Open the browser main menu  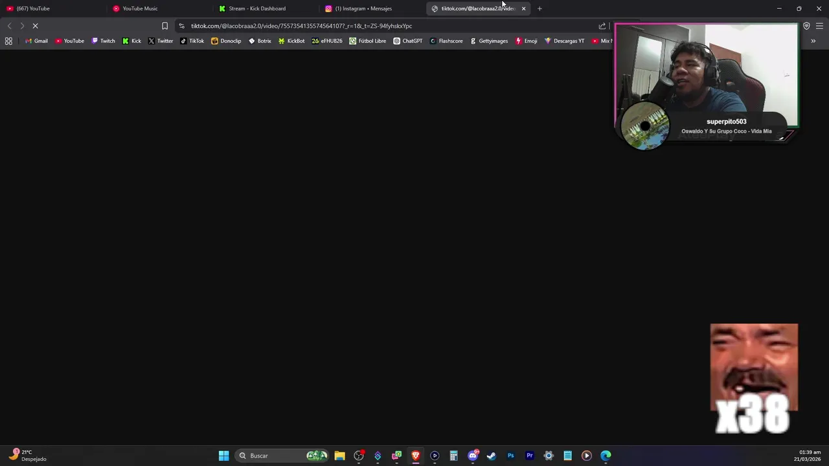[819, 26]
